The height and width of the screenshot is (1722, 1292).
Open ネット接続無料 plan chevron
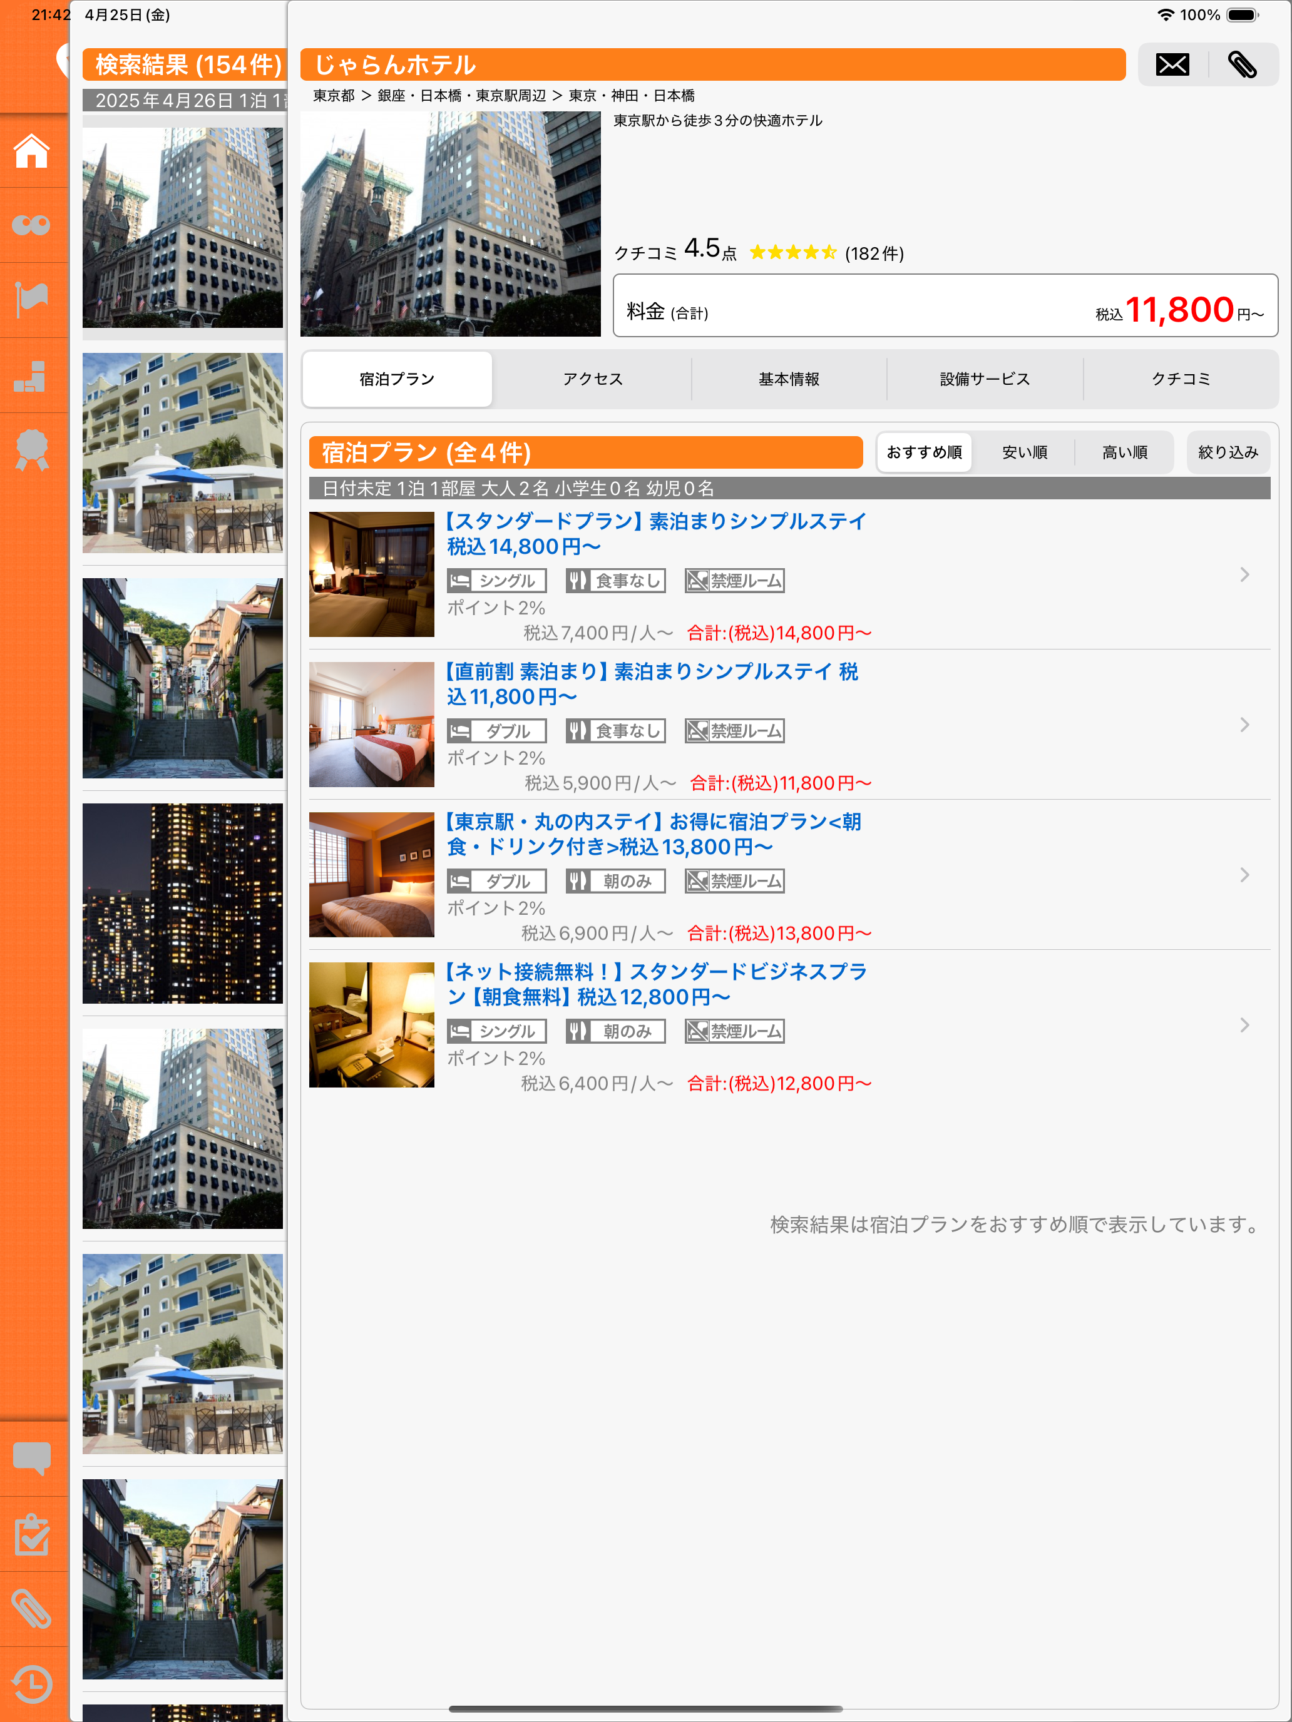(1244, 1026)
